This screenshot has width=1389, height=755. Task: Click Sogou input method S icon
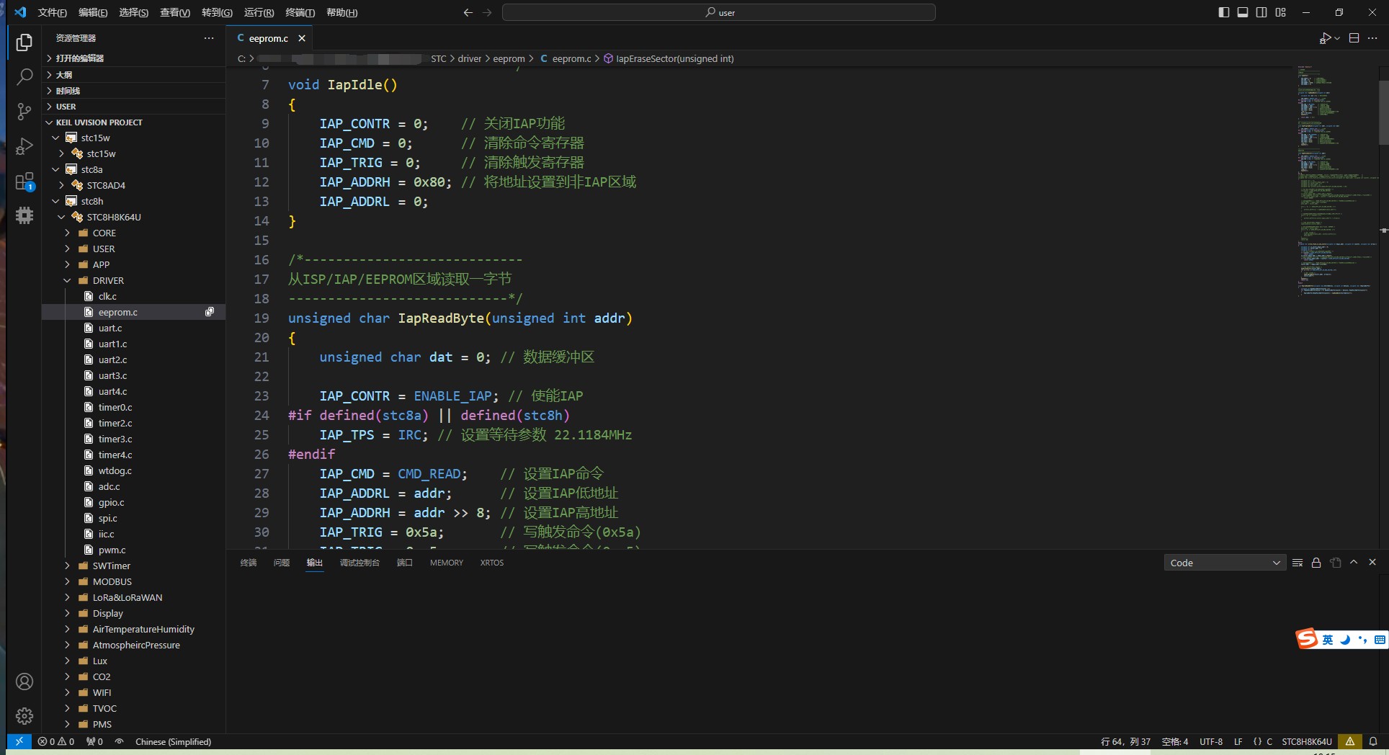point(1307,638)
